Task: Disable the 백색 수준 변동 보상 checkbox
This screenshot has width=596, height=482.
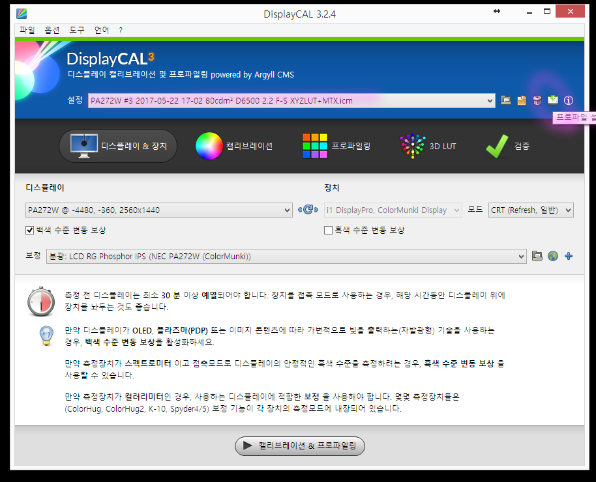Action: 29,230
